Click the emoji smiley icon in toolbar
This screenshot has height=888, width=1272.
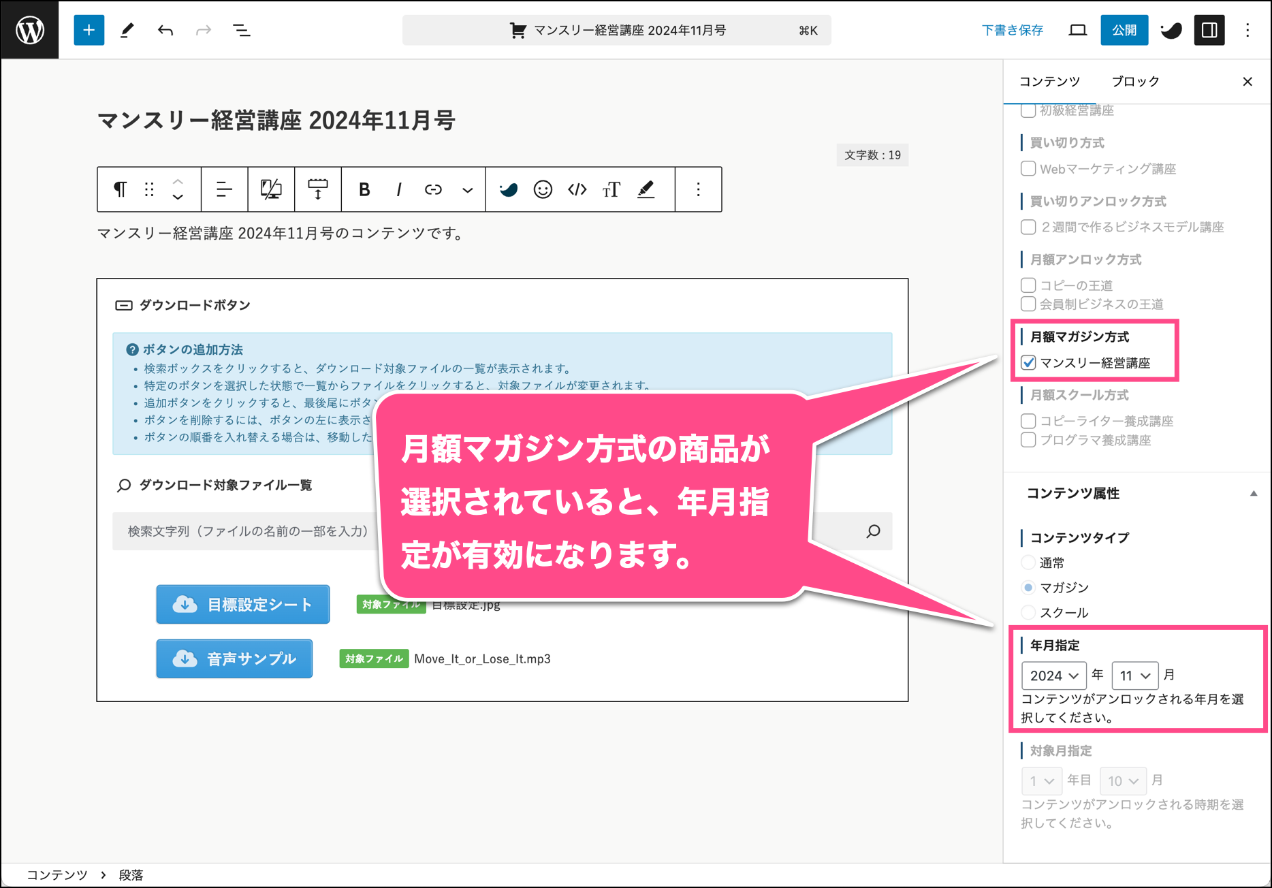click(x=543, y=189)
